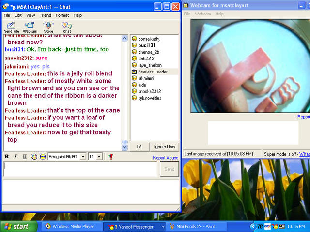Viewport: 310px width, 232px height.
Task: Open the Edit menu in Chat window
Action: [x=18, y=15]
